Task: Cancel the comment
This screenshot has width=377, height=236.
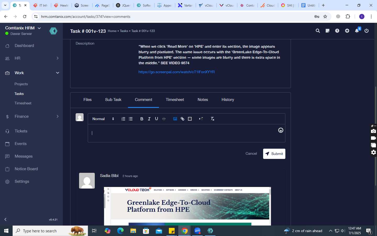Action: [x=251, y=153]
